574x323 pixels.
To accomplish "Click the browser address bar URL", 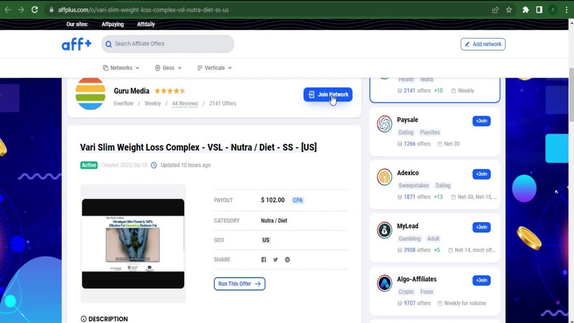I will 143,9.
